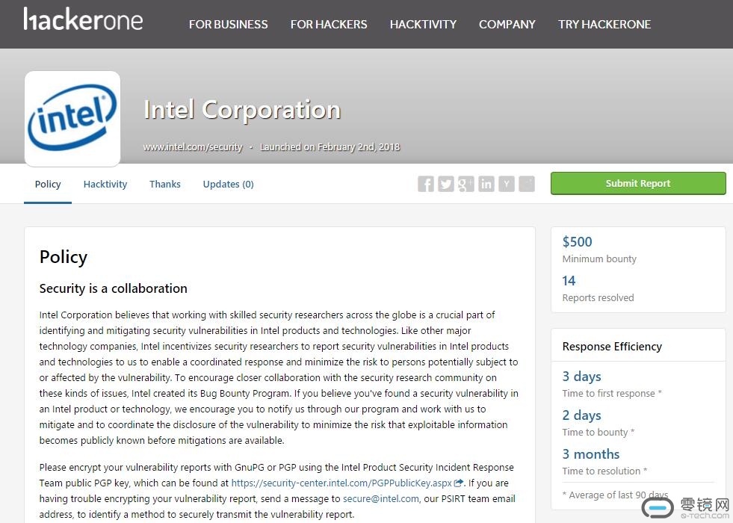The width and height of the screenshot is (733, 523).
Task: Share the page on Hacker News
Action: tap(507, 184)
